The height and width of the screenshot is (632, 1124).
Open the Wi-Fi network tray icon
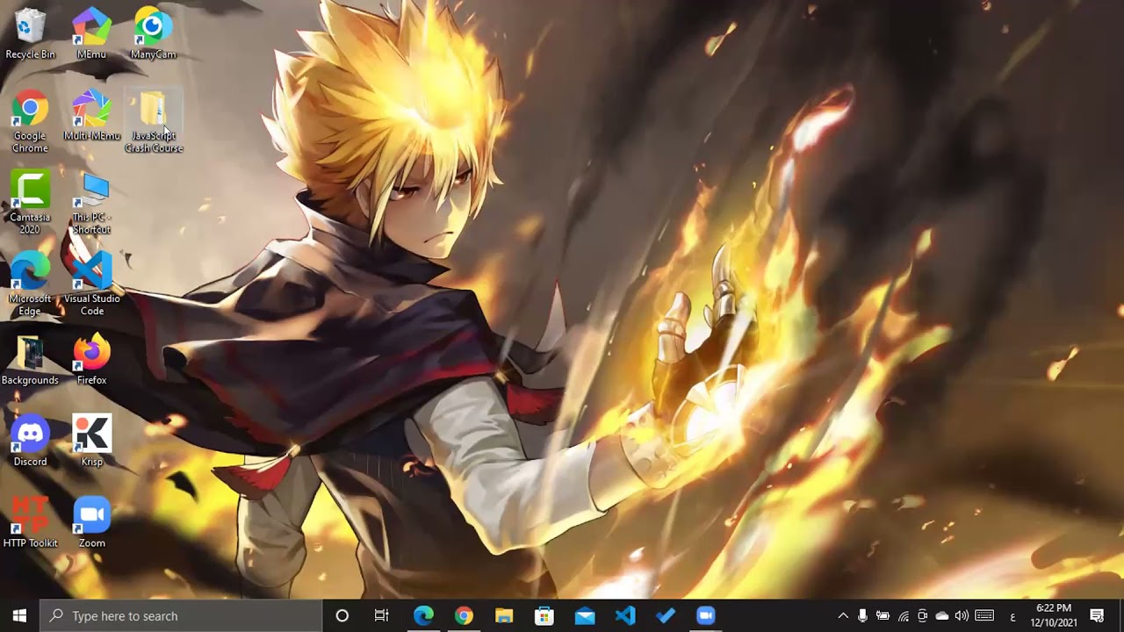903,615
